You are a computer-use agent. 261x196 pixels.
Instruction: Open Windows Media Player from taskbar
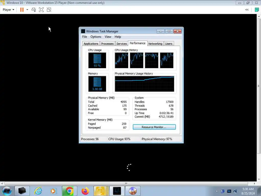pyautogui.click(x=53, y=191)
